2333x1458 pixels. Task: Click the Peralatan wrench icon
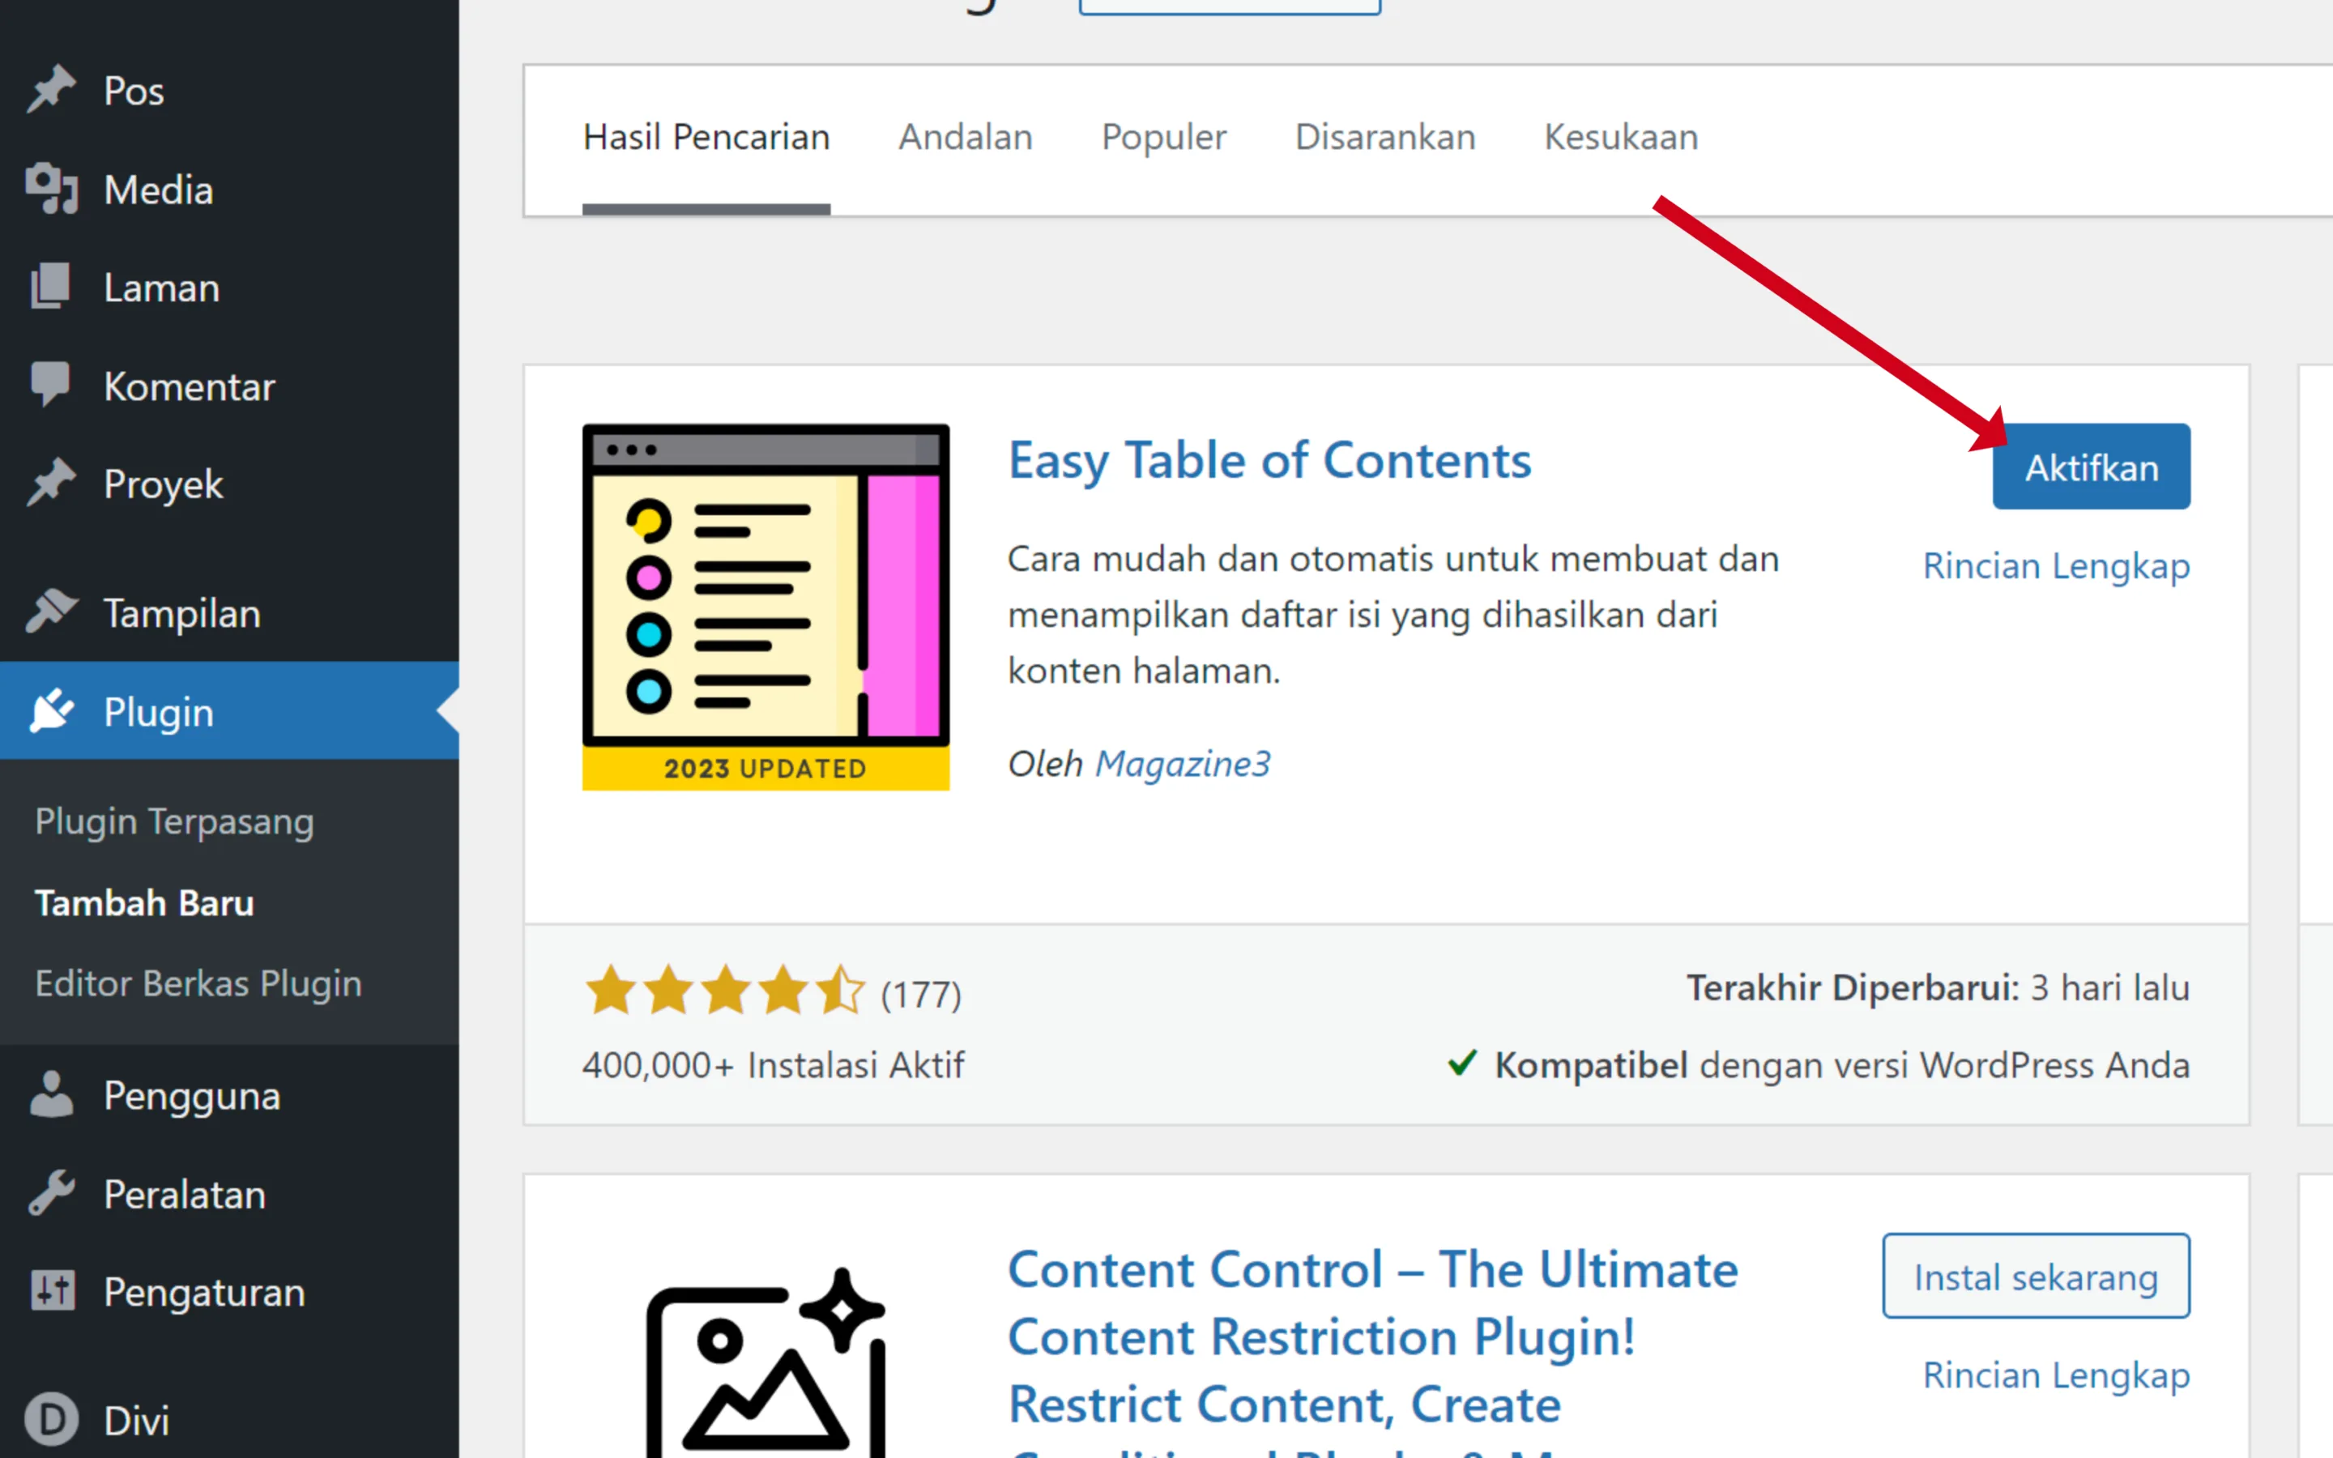click(x=51, y=1194)
